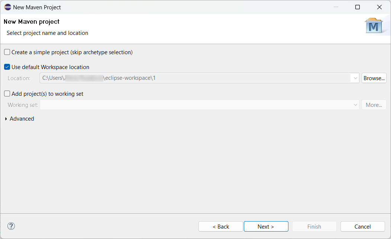Screen dimensions: 391x239
Task: Click the 'Select project name and location' text
Action: (x=47, y=33)
